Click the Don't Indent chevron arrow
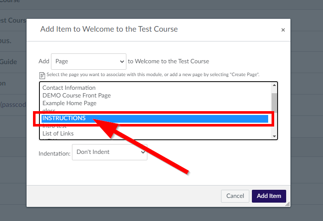Image resolution: width=323 pixels, height=221 pixels. tap(143, 152)
